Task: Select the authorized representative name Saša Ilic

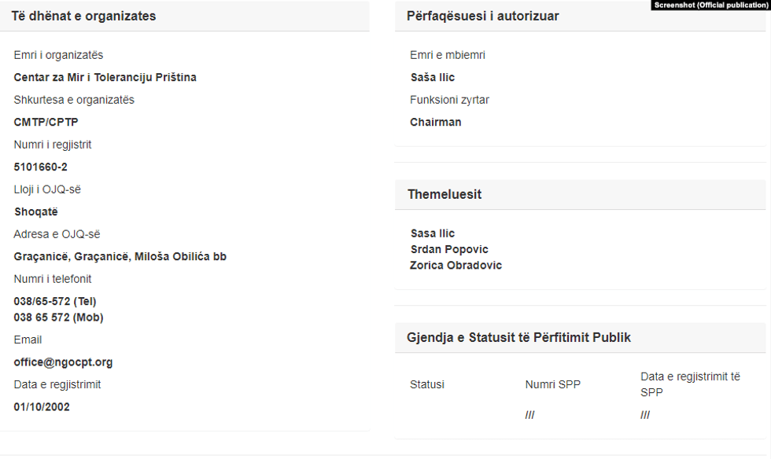Action: tap(432, 77)
